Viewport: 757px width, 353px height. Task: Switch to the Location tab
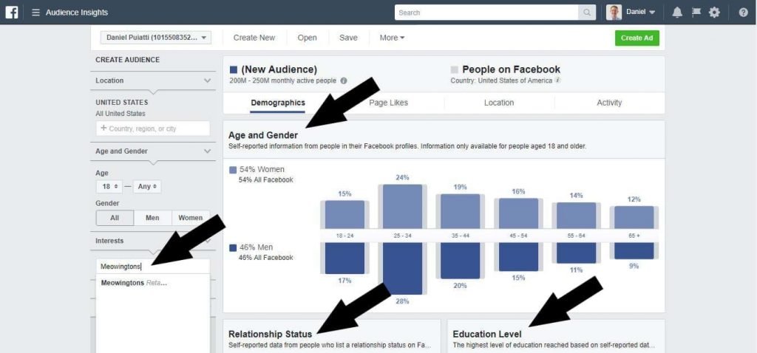[499, 103]
